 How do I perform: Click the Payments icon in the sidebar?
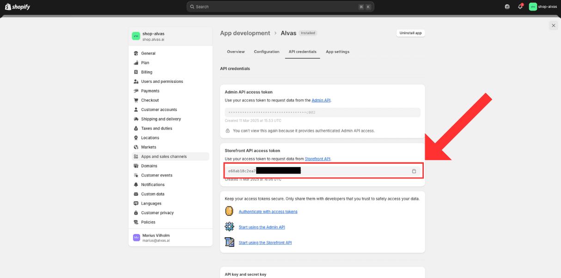pyautogui.click(x=136, y=91)
